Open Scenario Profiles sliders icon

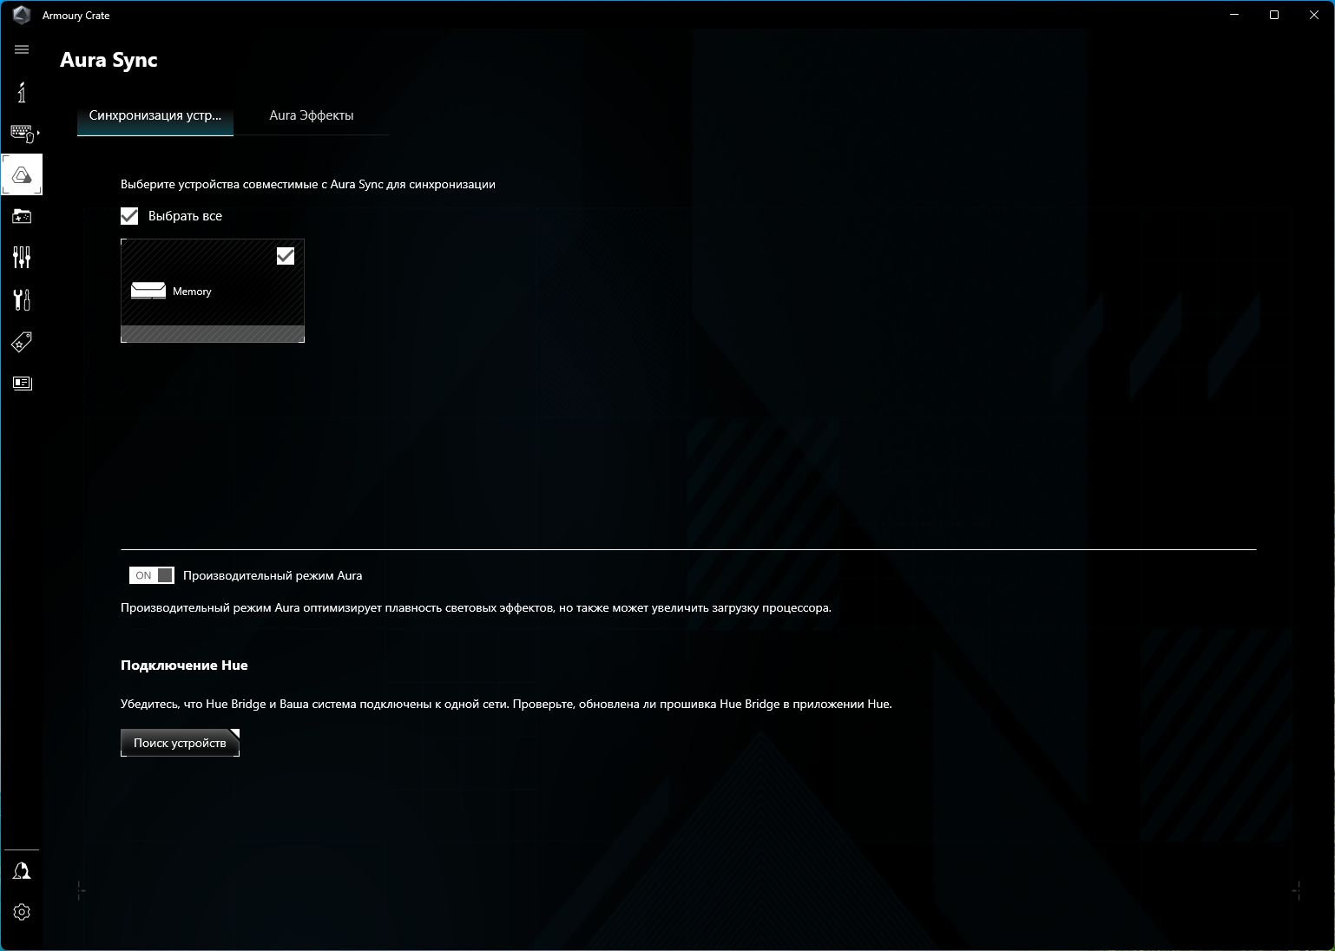pos(22,257)
